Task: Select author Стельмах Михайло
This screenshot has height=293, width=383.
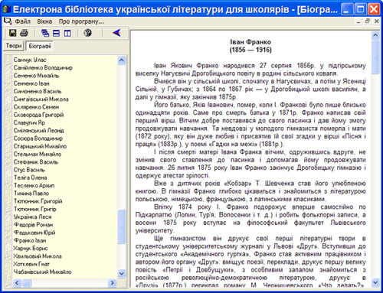Action: click(x=38, y=155)
